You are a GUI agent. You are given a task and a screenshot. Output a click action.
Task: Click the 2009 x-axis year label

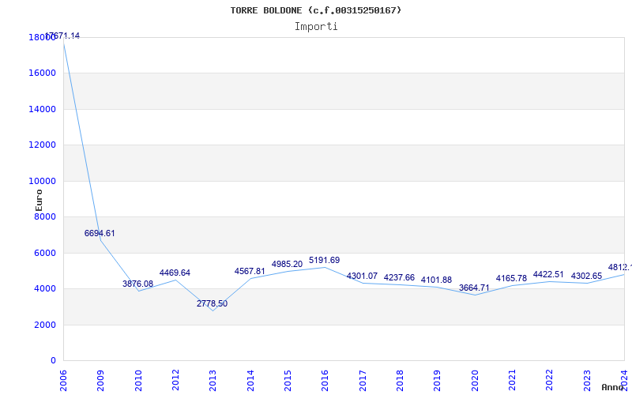(x=100, y=378)
